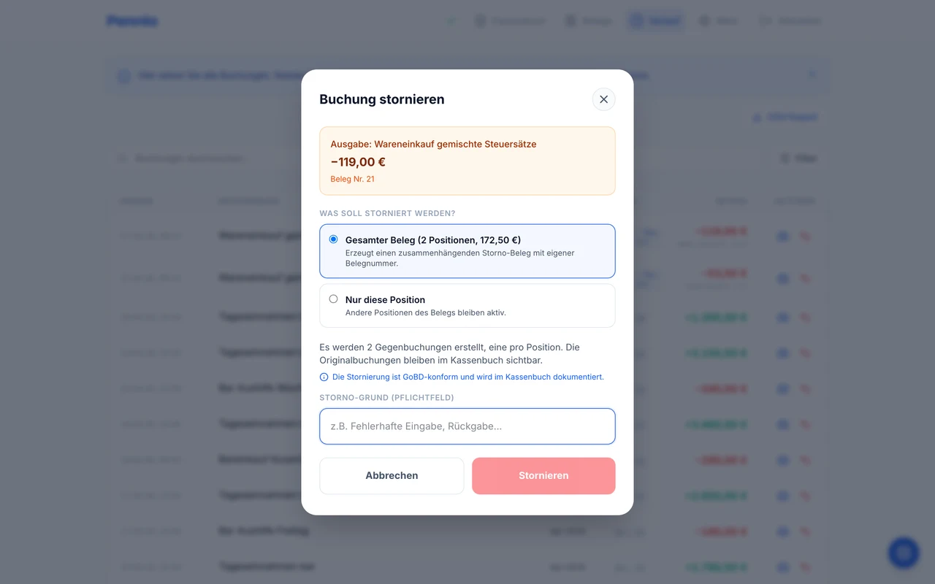Click the green checkmark indicator in the header
This screenshot has height=584, width=935.
[451, 20]
